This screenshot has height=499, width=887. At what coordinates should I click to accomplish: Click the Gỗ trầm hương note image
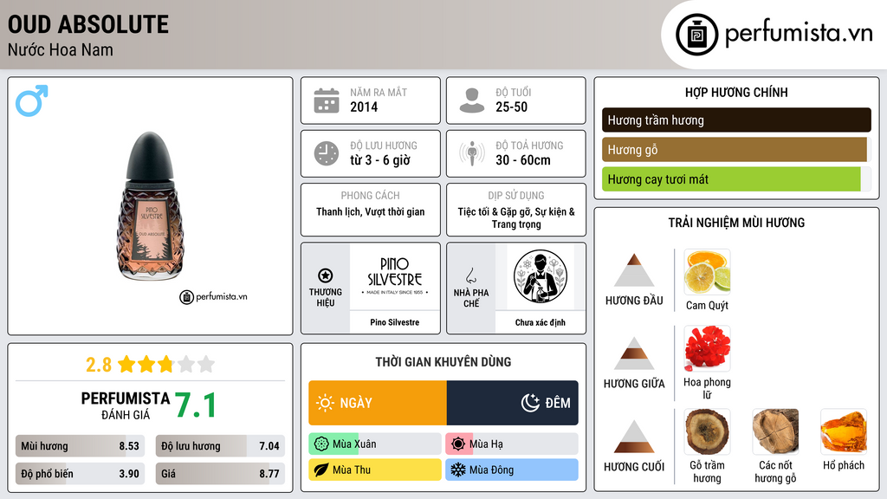coord(707,432)
